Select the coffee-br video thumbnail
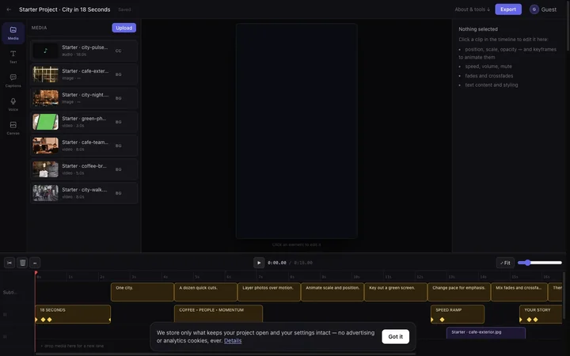Image resolution: width=570 pixels, height=356 pixels. (45, 169)
